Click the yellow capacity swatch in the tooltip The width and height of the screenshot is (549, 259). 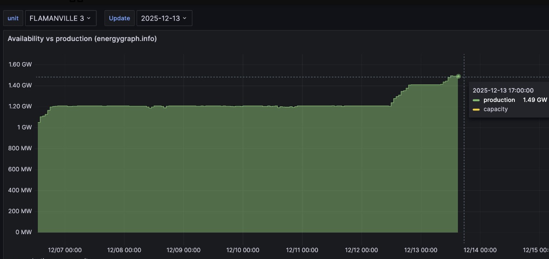coord(476,109)
